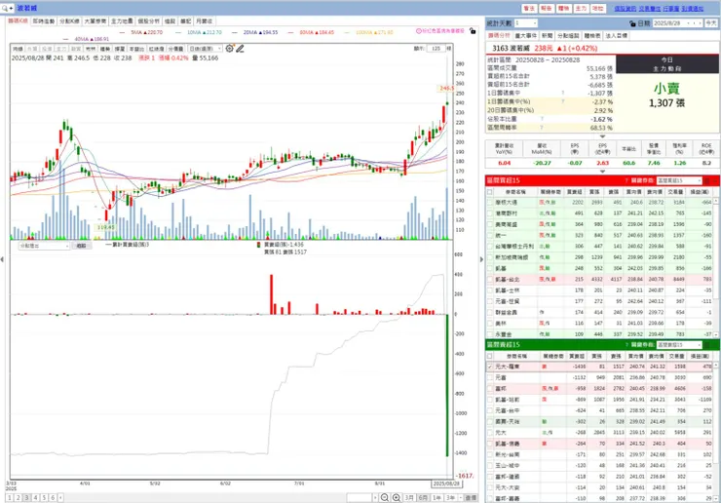Click the down arrow below the statistics panel
Image resolution: width=721 pixels, height=503 pixels.
tap(602, 136)
